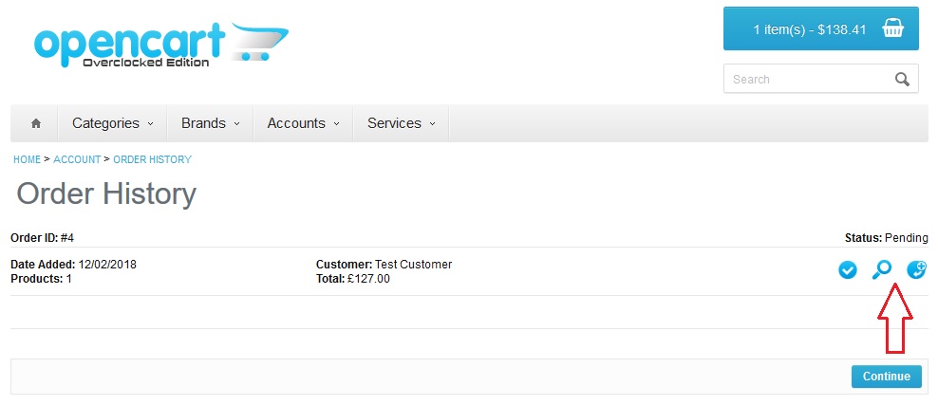The width and height of the screenshot is (938, 405).
Task: Click the Total: £127.00 text
Action: [x=353, y=278]
